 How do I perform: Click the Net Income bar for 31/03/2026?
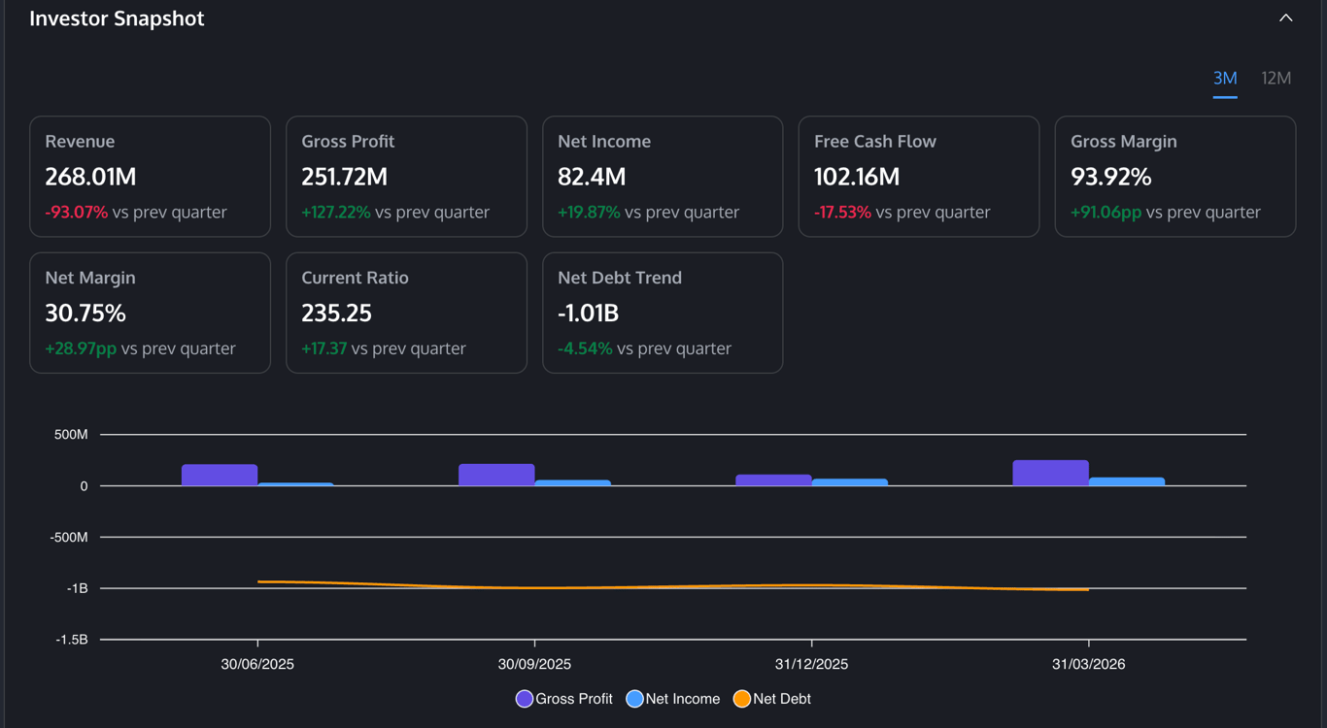tap(1127, 481)
